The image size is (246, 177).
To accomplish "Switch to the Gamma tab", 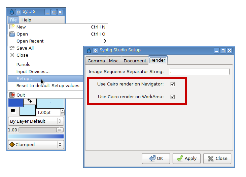I will point(96,61).
